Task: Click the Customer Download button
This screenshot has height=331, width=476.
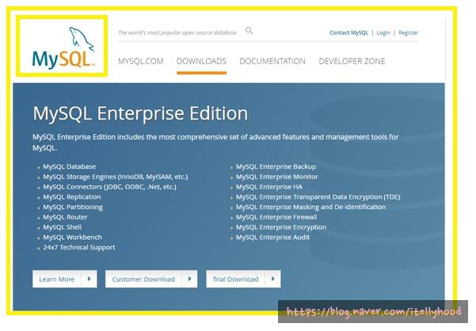Action: click(x=151, y=279)
